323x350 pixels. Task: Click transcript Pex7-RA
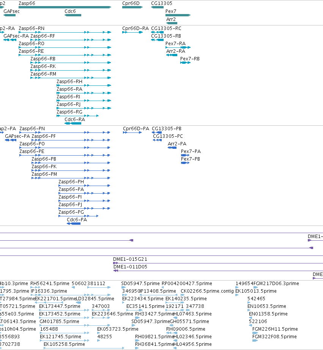tap(175, 44)
